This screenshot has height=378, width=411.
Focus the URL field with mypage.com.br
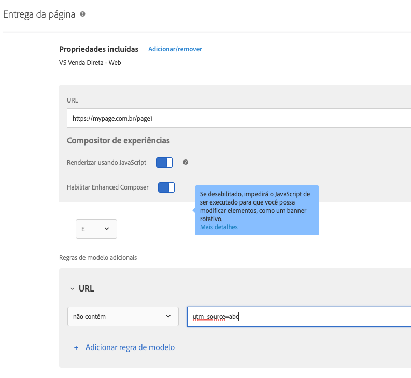point(238,118)
